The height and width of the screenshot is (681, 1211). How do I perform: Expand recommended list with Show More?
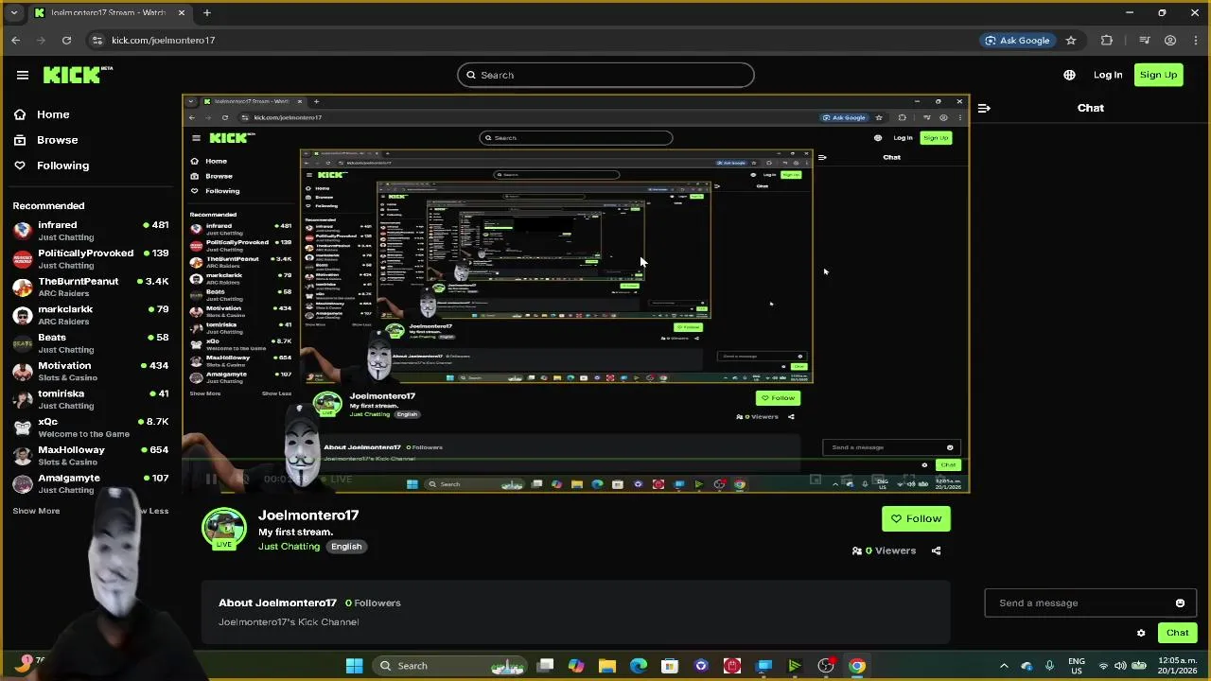coord(36,511)
